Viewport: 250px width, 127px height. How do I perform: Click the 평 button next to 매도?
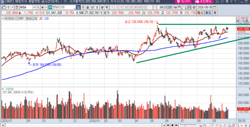215,13
